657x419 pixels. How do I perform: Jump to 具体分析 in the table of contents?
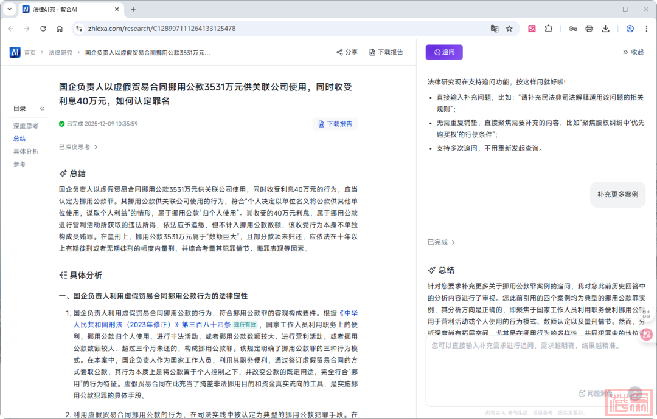[x=26, y=151]
